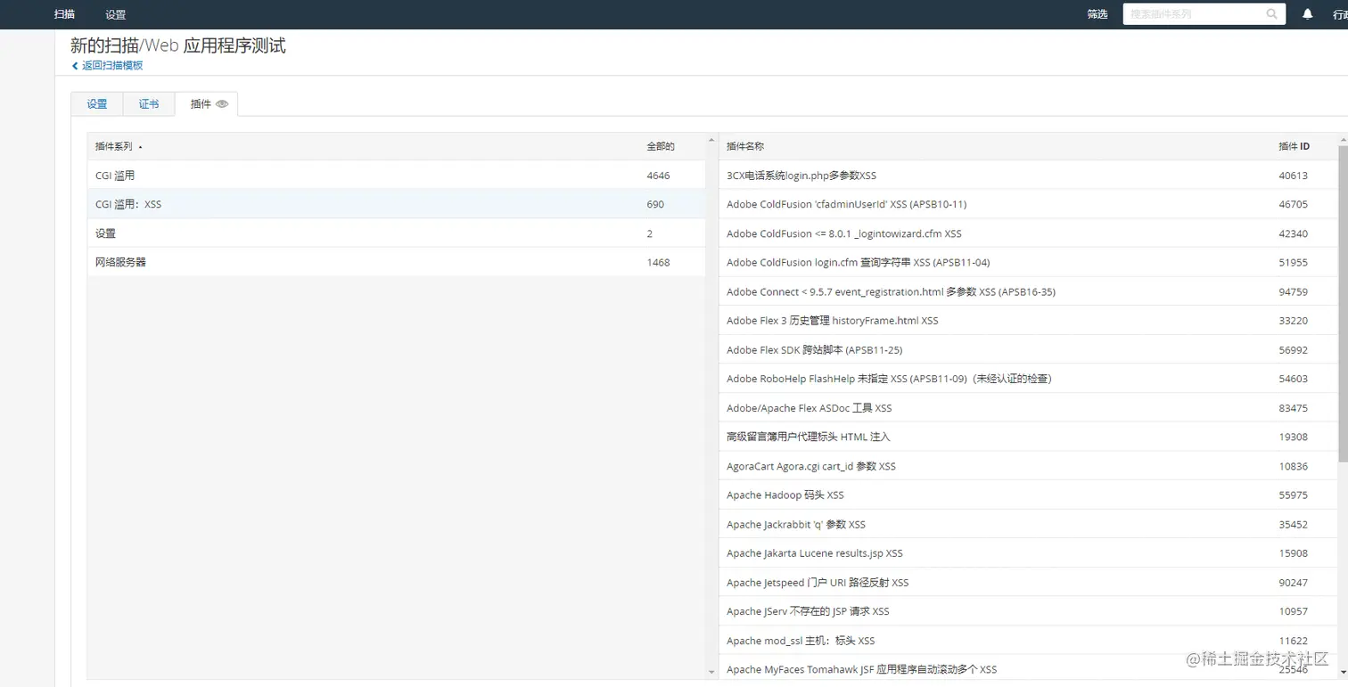
Task: Open the 扫描 menu
Action: 64,14
